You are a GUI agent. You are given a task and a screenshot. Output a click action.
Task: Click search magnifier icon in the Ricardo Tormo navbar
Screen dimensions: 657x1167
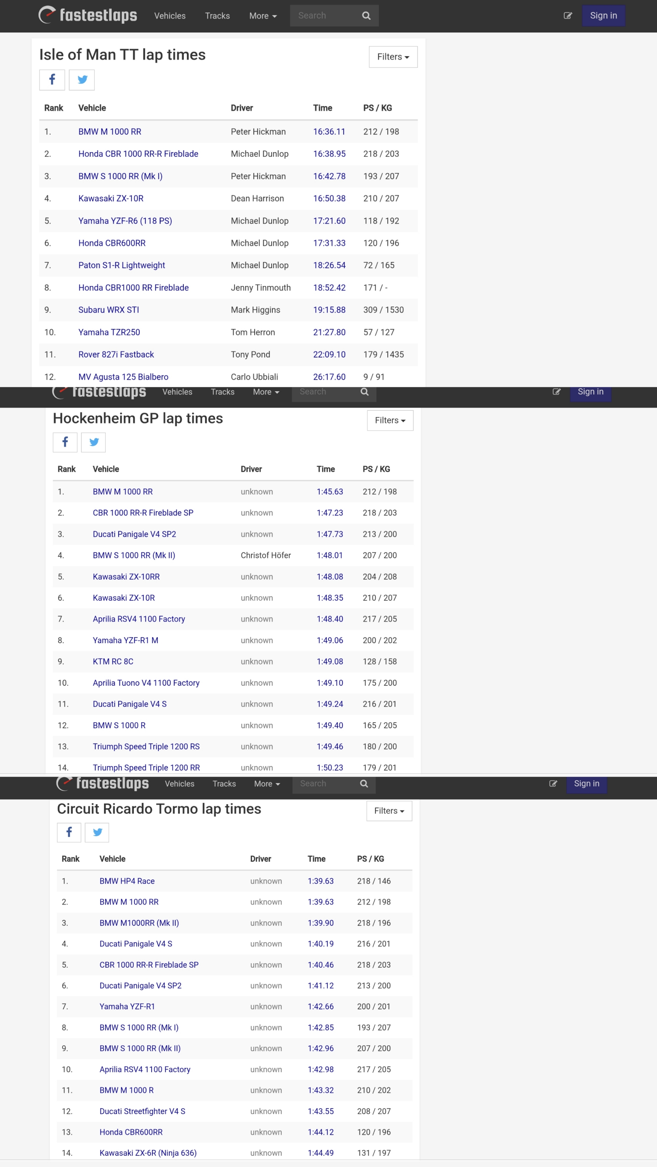pyautogui.click(x=364, y=783)
